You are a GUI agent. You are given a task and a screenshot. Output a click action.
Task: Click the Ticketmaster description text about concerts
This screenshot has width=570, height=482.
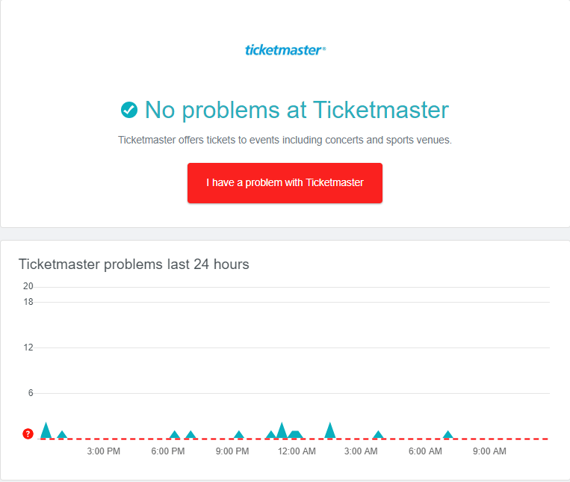285,140
